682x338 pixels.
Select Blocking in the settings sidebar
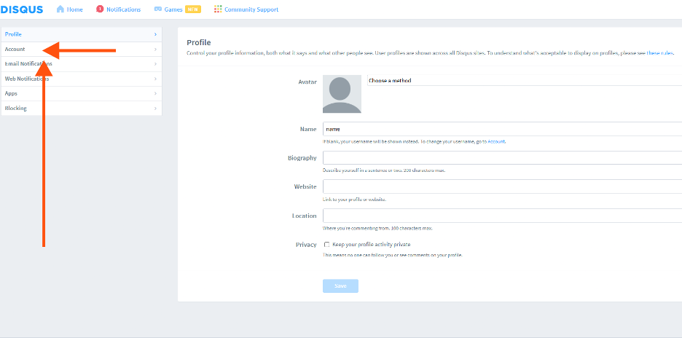[82, 109]
